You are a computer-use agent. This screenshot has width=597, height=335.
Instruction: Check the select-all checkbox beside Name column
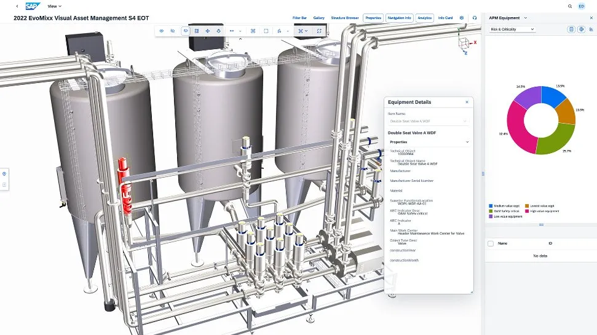[x=490, y=243]
